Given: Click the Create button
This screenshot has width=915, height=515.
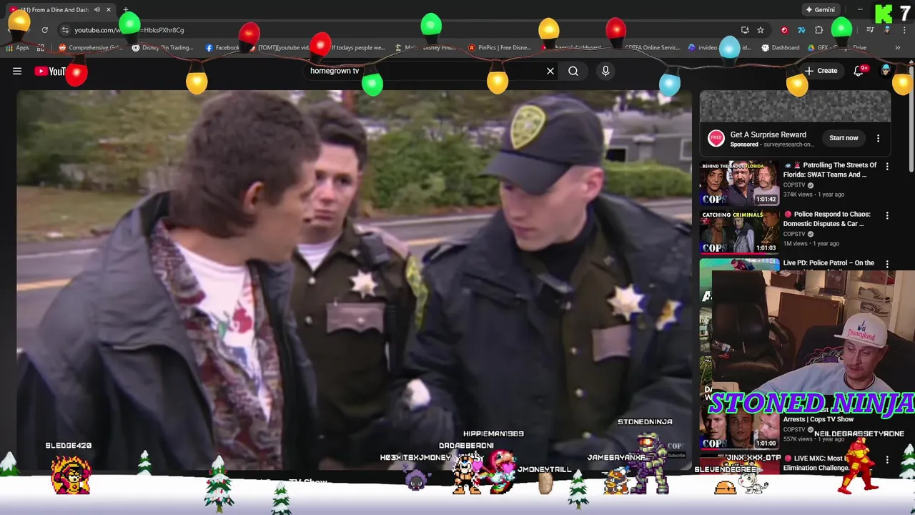Looking at the screenshot, I should point(821,71).
